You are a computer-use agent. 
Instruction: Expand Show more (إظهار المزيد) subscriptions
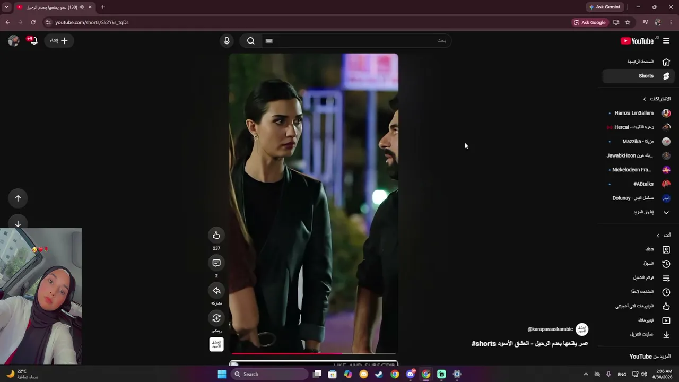(x=638, y=212)
